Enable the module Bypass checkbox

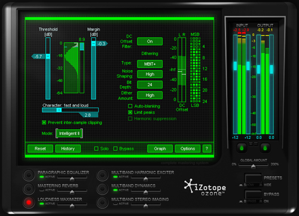click(x=115, y=148)
